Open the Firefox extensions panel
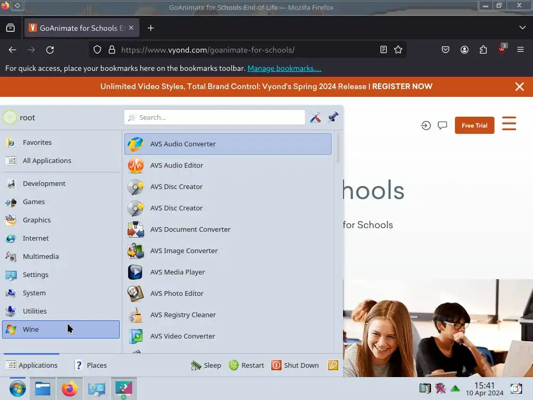This screenshot has height=400, width=533. click(483, 49)
